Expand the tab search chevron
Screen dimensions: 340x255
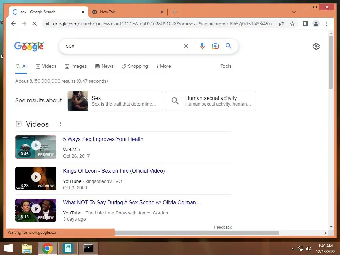pyautogui.click(x=294, y=12)
